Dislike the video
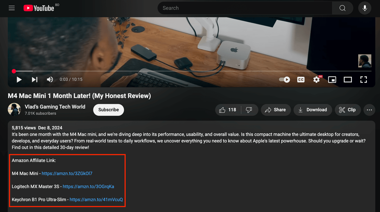 point(249,110)
